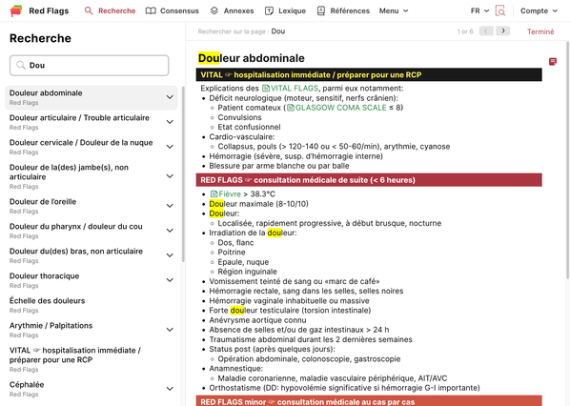570x406 pixels.
Task: Expand Douleur du pharynx / douleur du cou
Action: (170, 231)
